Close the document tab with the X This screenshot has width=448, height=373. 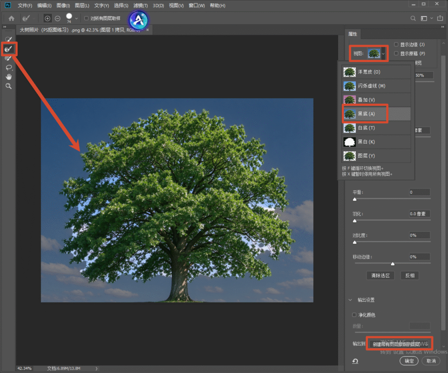point(148,30)
